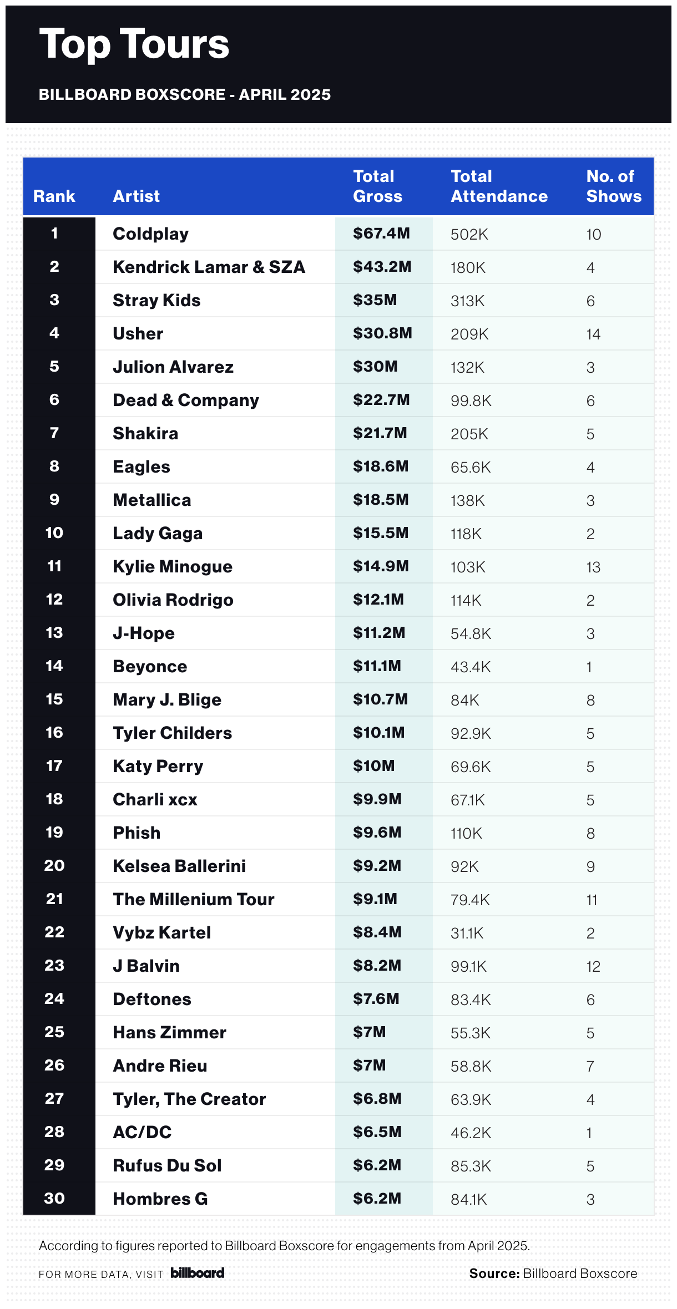This screenshot has width=677, height=1309.
Task: Select rank 30 cell for Hombres G
Action: 54,1199
